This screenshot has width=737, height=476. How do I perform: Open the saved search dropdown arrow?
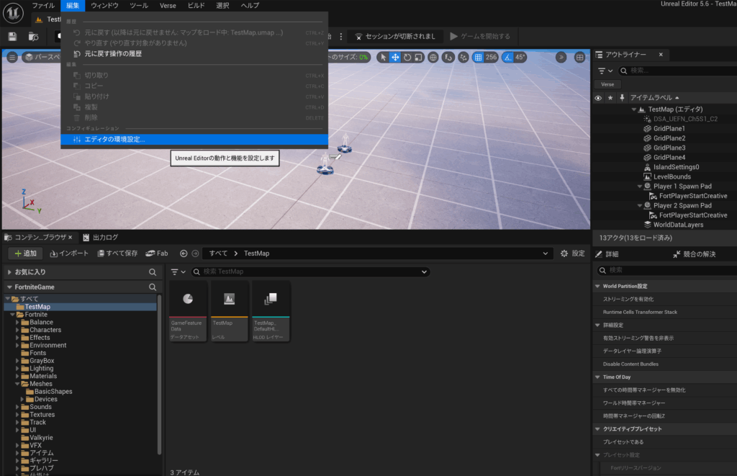(424, 272)
